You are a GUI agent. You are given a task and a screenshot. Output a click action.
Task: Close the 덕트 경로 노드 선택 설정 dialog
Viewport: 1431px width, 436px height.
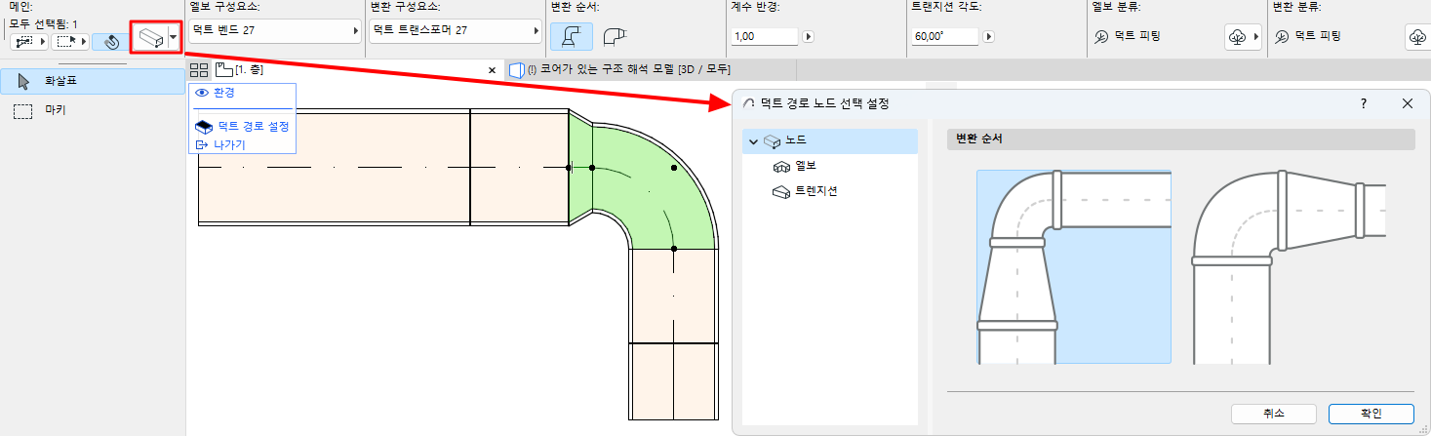tap(1408, 102)
